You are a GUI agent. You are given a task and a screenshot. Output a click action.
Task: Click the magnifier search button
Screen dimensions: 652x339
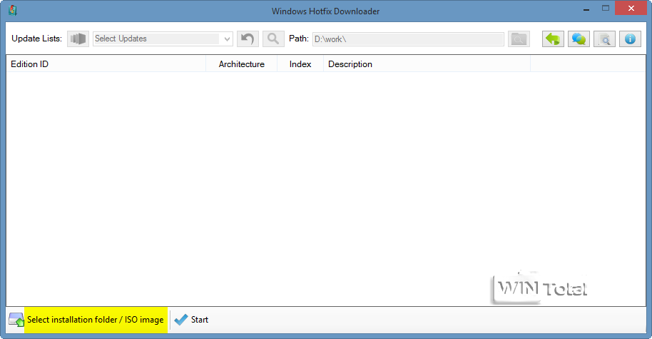click(273, 39)
